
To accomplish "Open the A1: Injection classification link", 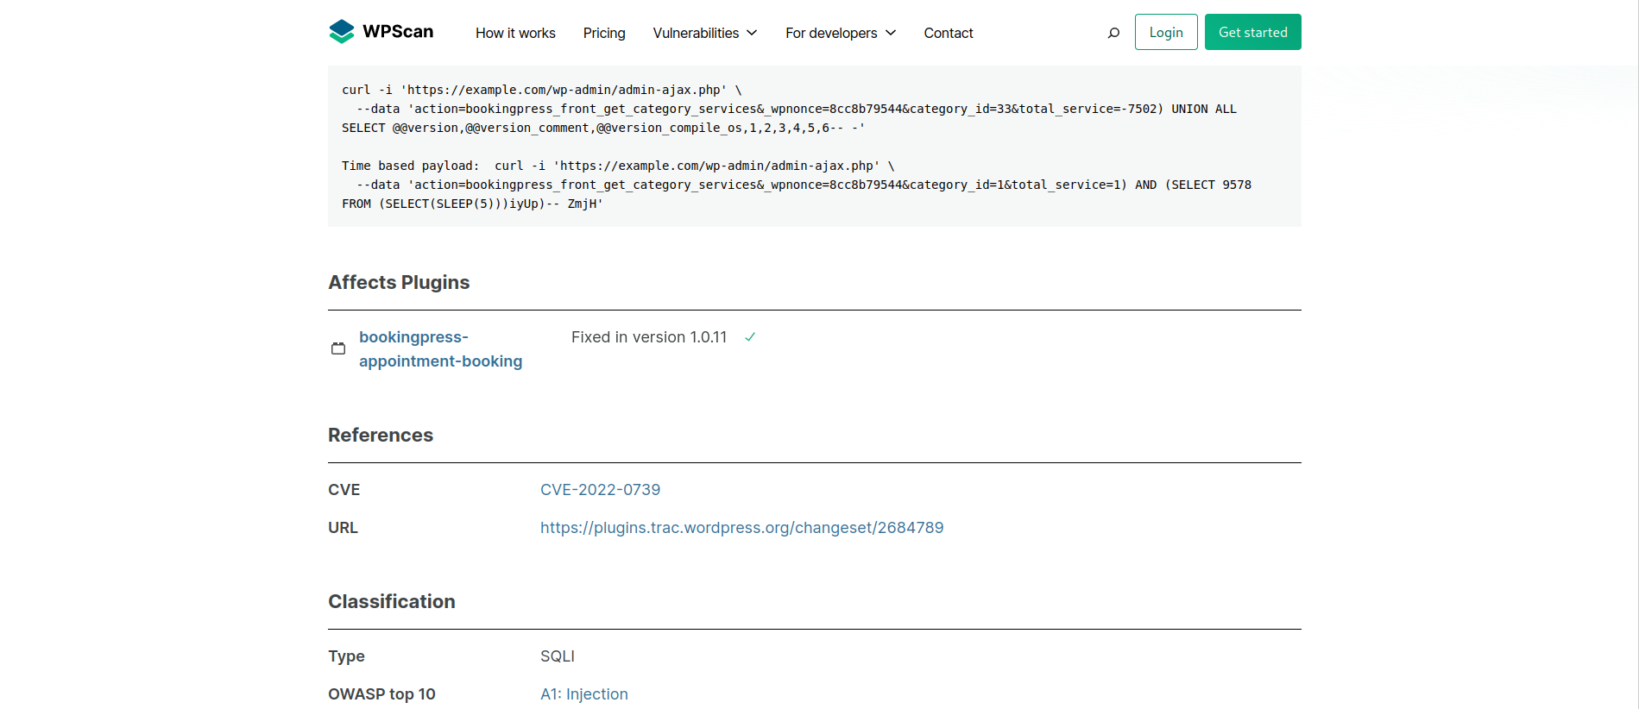I will click(584, 694).
